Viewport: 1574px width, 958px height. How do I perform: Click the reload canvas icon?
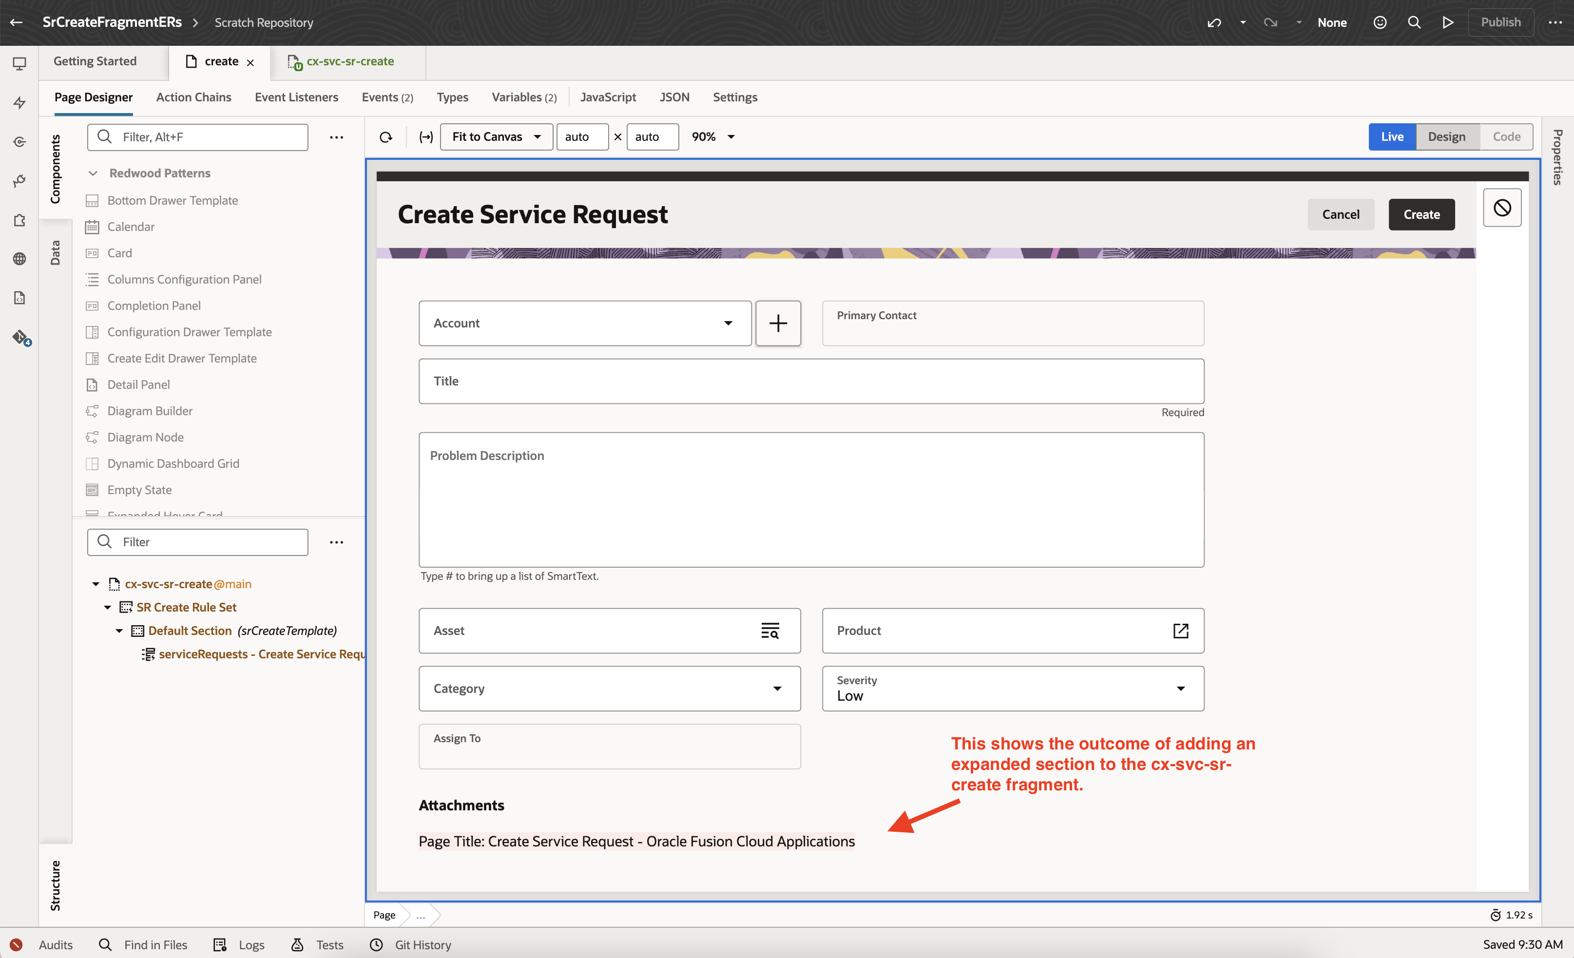click(x=386, y=136)
